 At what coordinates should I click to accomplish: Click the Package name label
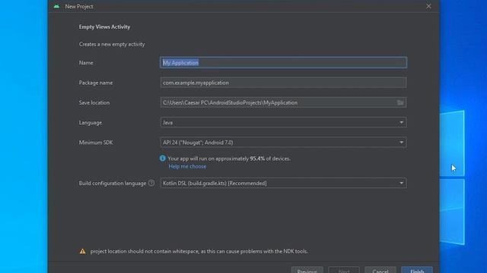(x=96, y=83)
